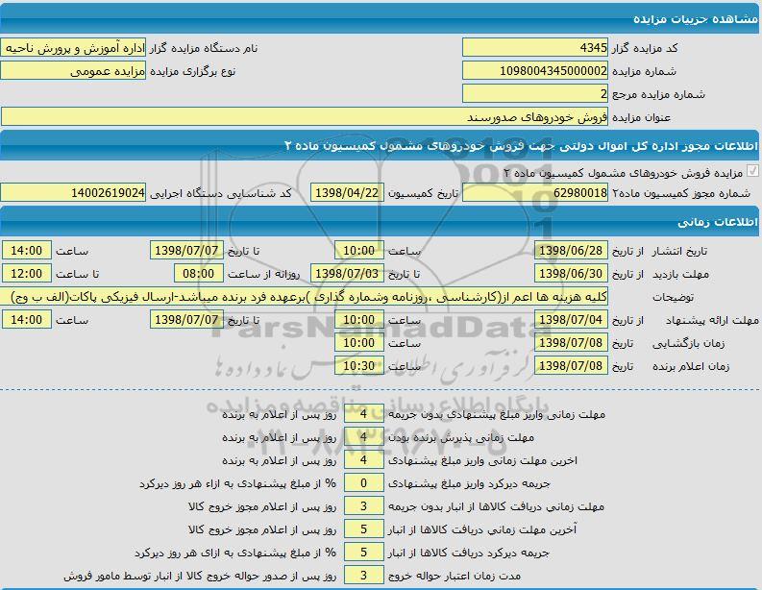Viewport: 762px width, 590px height.
Task: Click the label مدت زمان اعتبار حواله خروج
Action: click(x=454, y=576)
